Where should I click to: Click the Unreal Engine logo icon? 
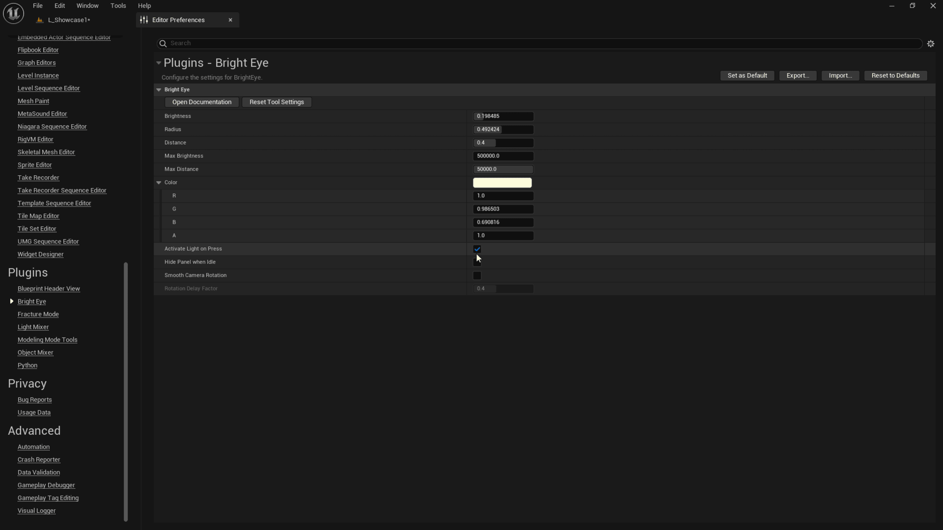(13, 13)
